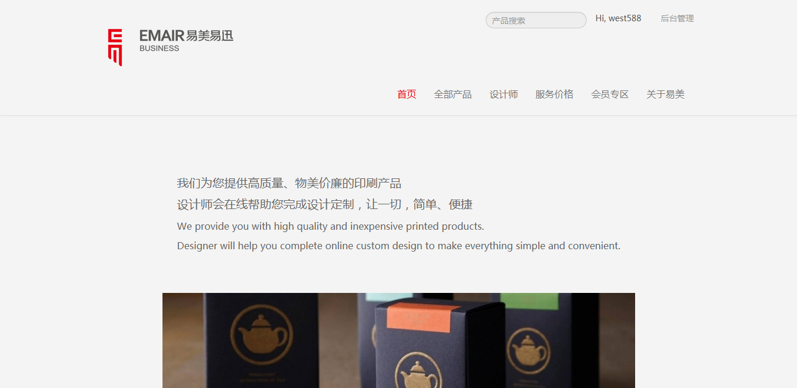Viewport: 797px width, 388px height.
Task: Click the Chinese headline about 印刷产品
Action: tap(289, 183)
